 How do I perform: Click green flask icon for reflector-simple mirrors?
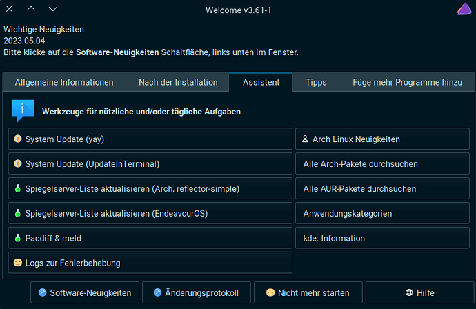pyautogui.click(x=18, y=188)
